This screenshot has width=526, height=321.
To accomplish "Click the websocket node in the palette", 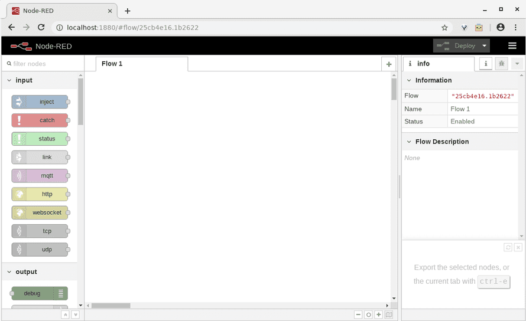I will click(x=40, y=212).
